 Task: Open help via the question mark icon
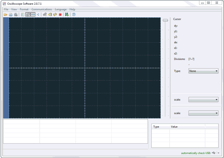point(74,14)
